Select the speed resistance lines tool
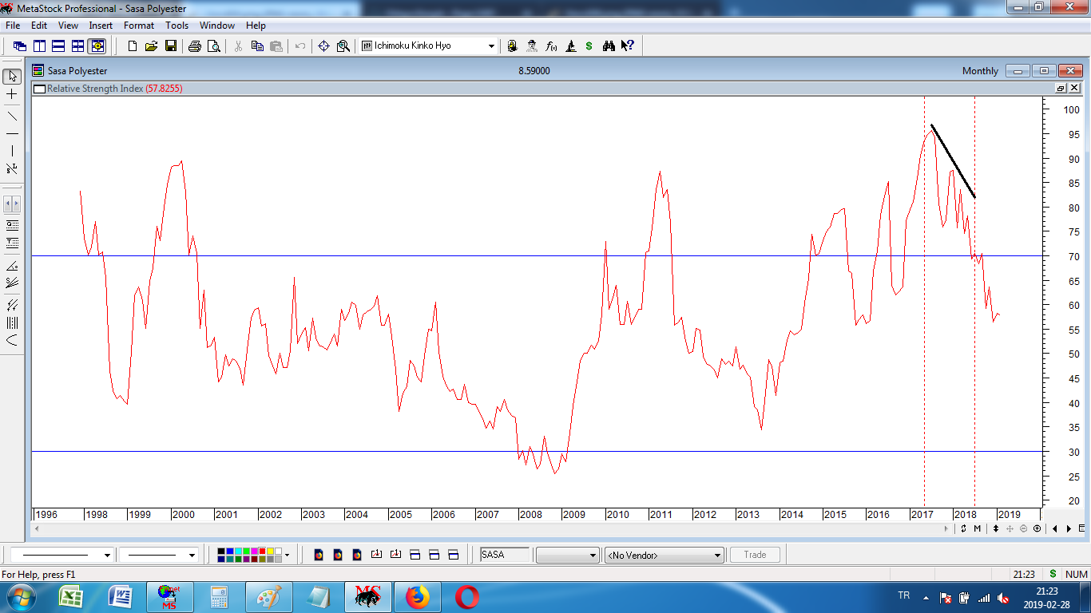 [x=12, y=283]
